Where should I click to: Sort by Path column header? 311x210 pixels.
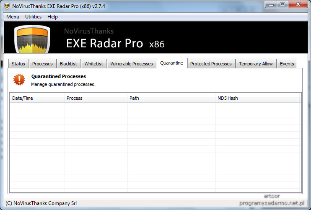171,98
